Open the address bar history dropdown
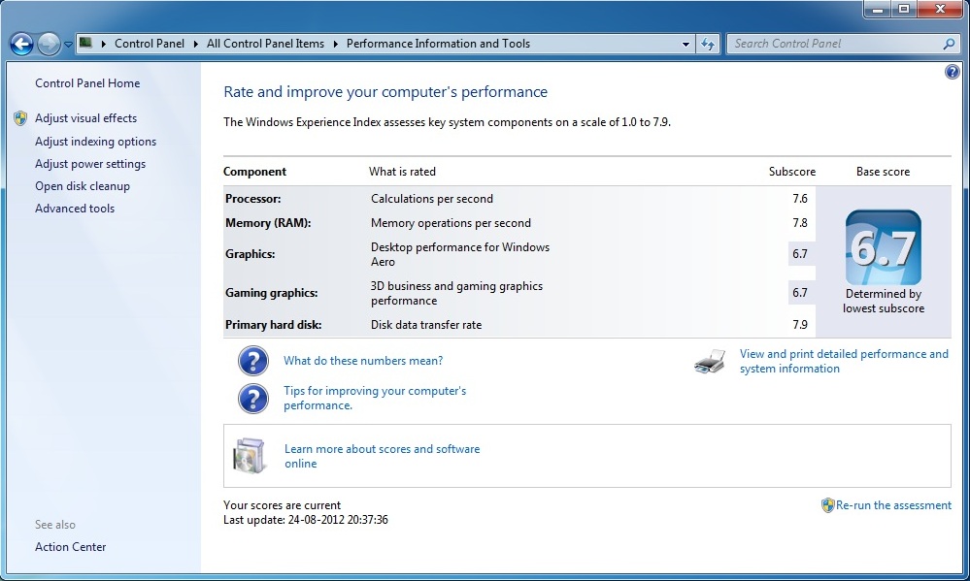Image resolution: width=970 pixels, height=581 pixels. [686, 44]
